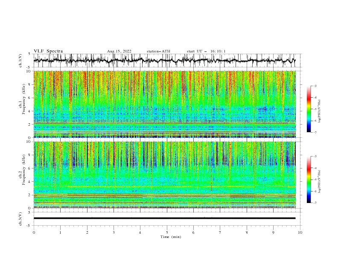Click time axis tick label "0"
338x261 pixels.
pyautogui.click(x=34, y=232)
